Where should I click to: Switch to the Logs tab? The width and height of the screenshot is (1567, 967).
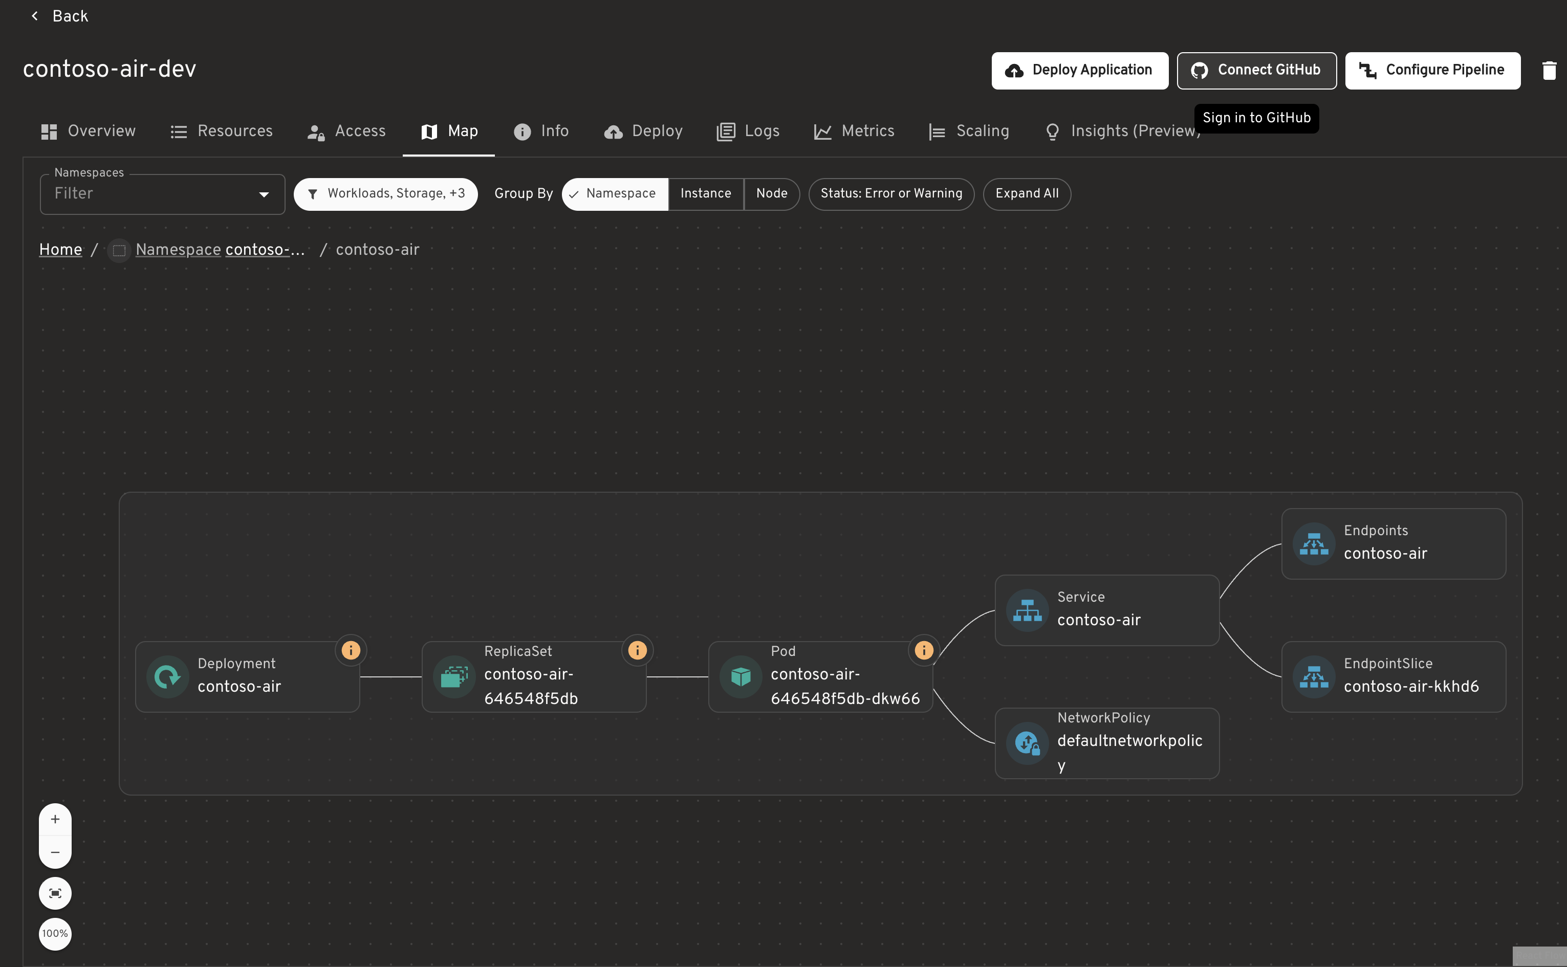(748, 131)
